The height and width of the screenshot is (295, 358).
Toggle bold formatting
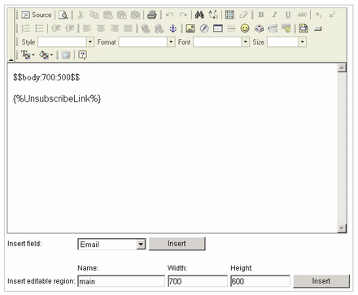tap(261, 15)
